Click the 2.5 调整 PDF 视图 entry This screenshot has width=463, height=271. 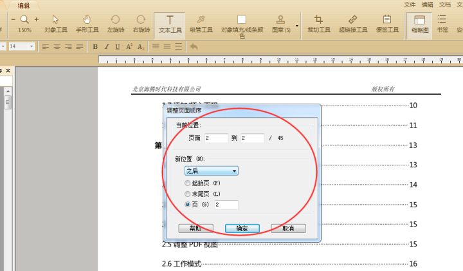click(x=190, y=245)
